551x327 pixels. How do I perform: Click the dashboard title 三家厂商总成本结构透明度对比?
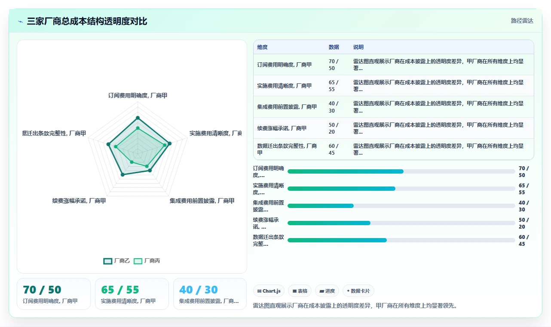coord(87,21)
